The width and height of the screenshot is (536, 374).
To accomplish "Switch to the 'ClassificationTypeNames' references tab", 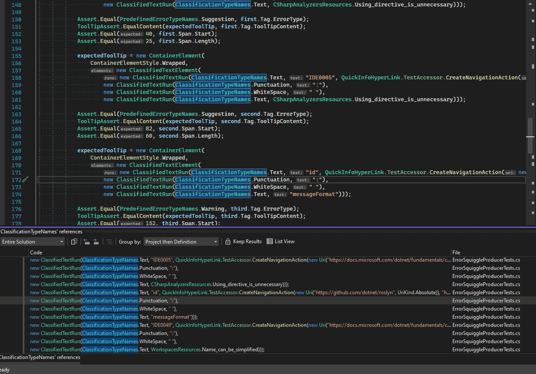I will [x=40, y=357].
